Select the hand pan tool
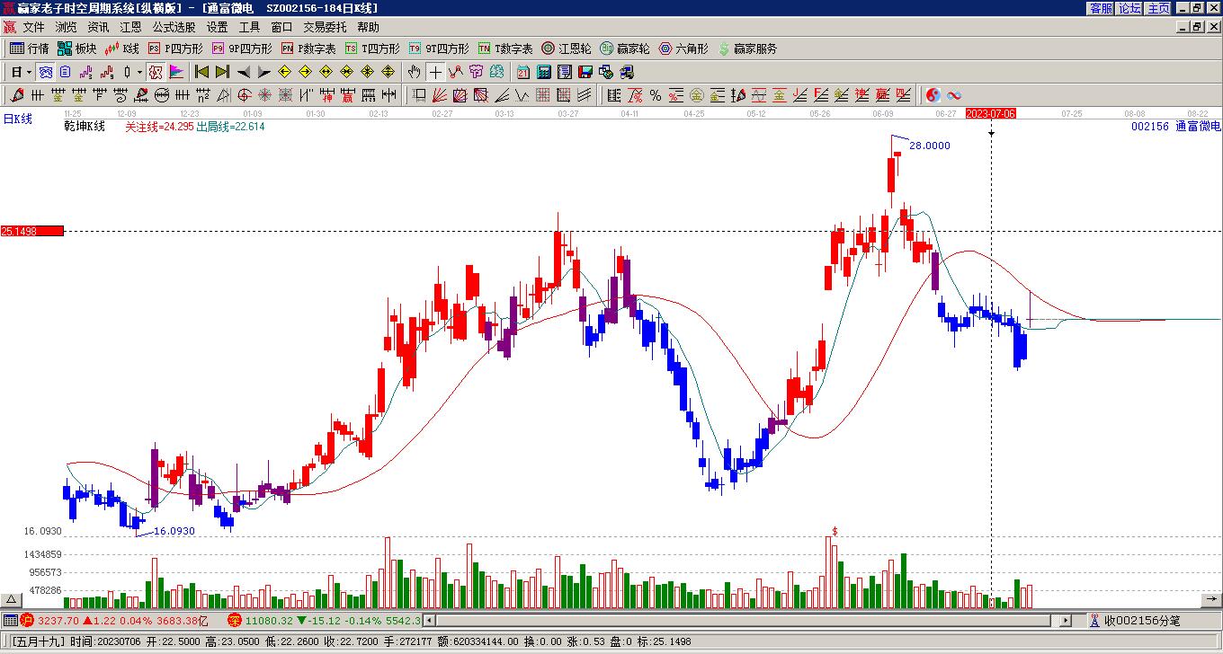This screenshot has width=1223, height=654. coord(414,72)
